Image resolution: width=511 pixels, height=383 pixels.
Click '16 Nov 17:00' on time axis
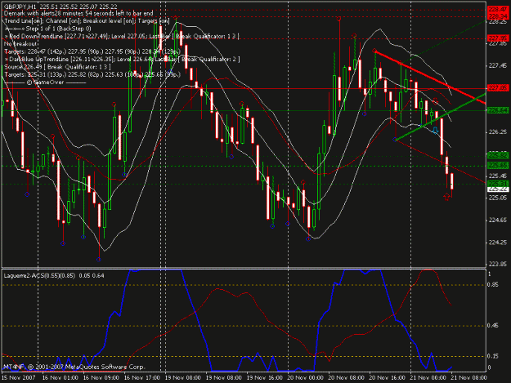(x=142, y=378)
